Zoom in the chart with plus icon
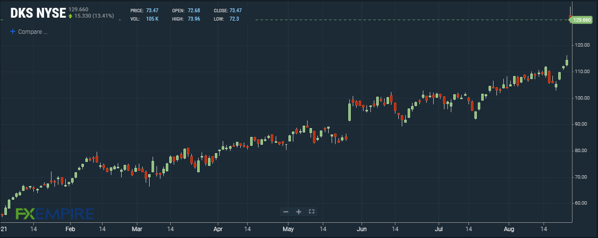598x238 pixels. click(298, 212)
